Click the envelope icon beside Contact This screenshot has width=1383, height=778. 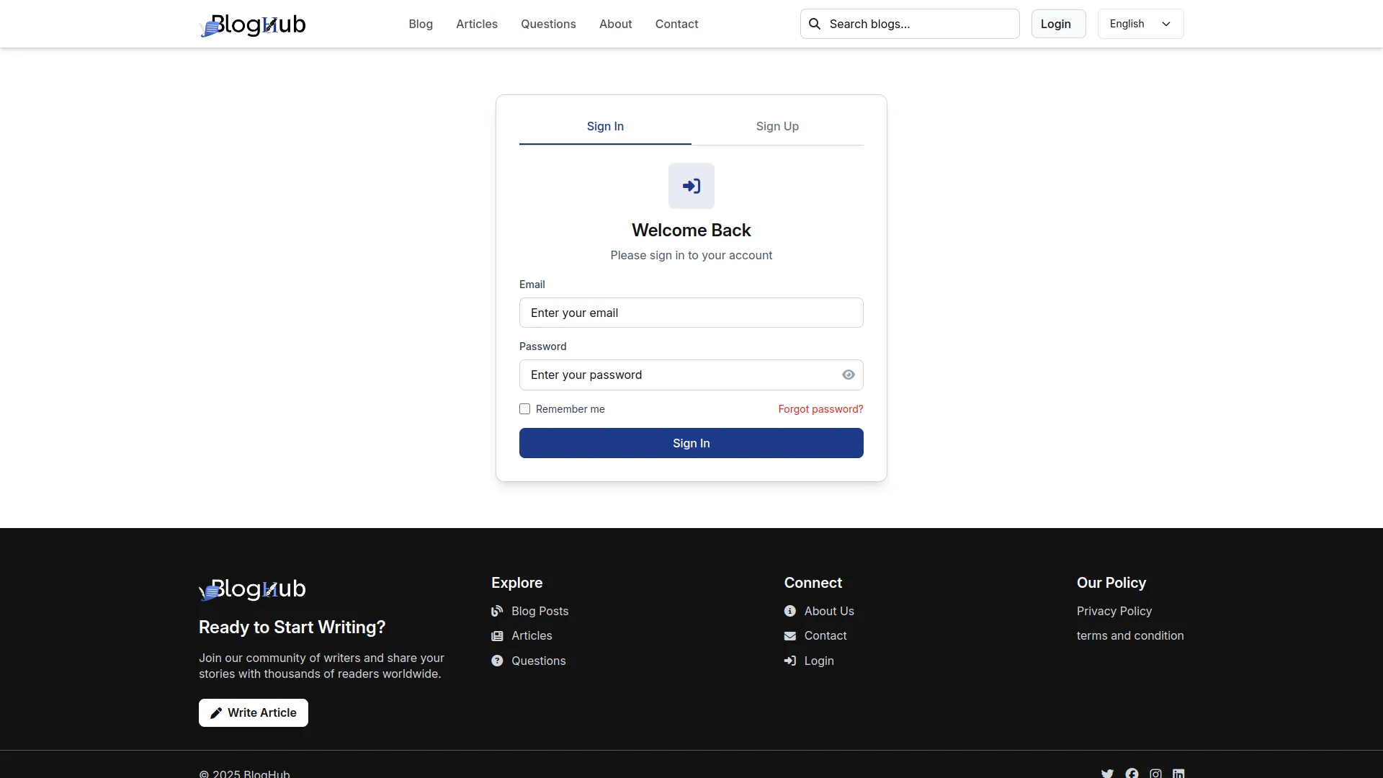click(x=790, y=636)
